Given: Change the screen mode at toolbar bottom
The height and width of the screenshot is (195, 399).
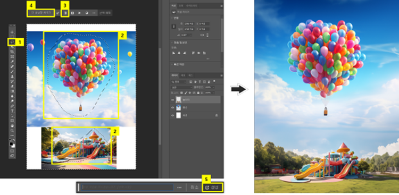Looking at the screenshot, I should (x=12, y=156).
